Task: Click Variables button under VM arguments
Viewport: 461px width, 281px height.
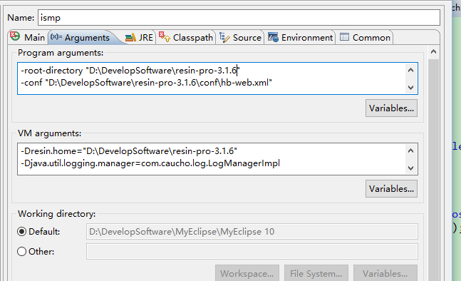Action: tap(391, 188)
